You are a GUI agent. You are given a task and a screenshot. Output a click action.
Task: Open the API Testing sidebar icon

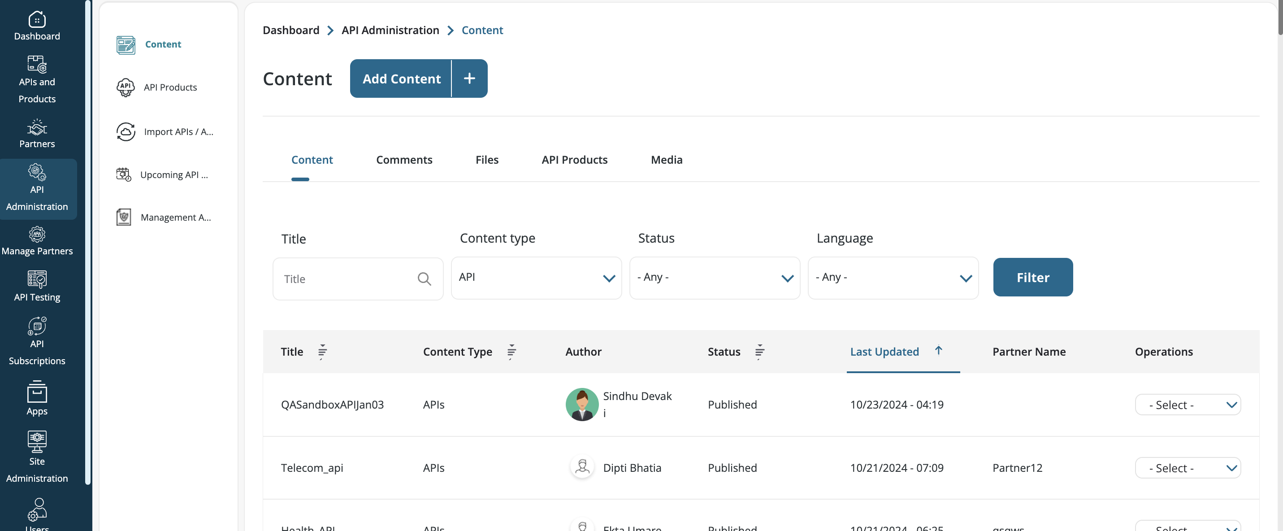(x=37, y=279)
